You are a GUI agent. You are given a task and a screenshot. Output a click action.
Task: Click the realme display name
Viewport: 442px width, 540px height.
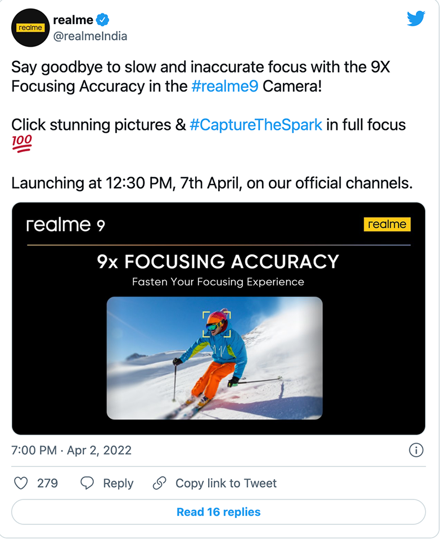click(x=73, y=20)
